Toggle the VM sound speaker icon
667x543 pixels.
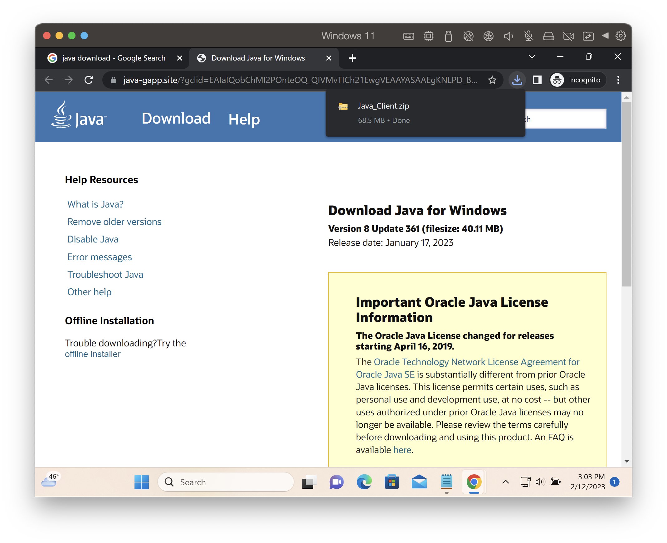tap(509, 36)
